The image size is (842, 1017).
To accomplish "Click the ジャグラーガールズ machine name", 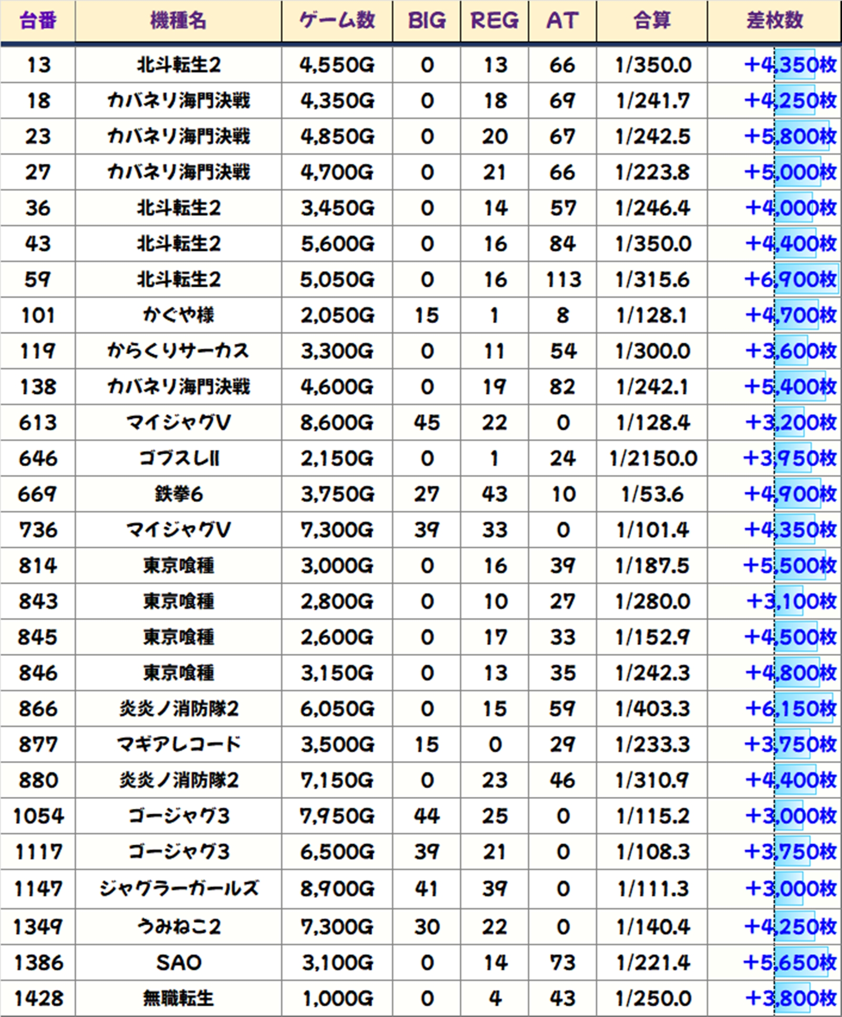I will [178, 888].
